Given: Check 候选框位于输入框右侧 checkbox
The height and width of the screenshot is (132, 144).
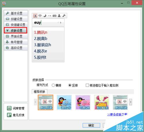Looking at the screenshot, I should [x=87, y=85].
